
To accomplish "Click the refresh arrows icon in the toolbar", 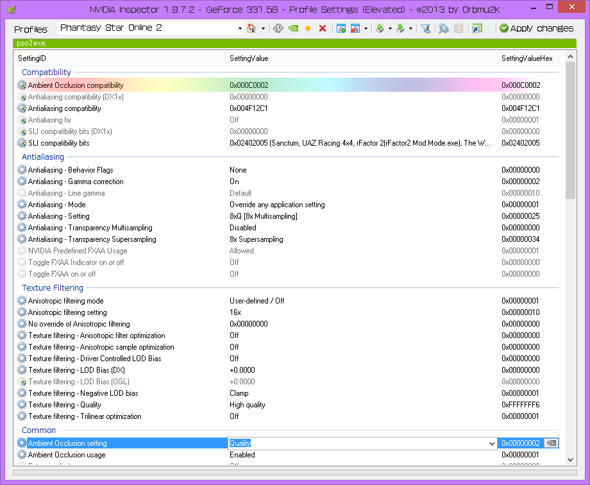I will [x=278, y=28].
